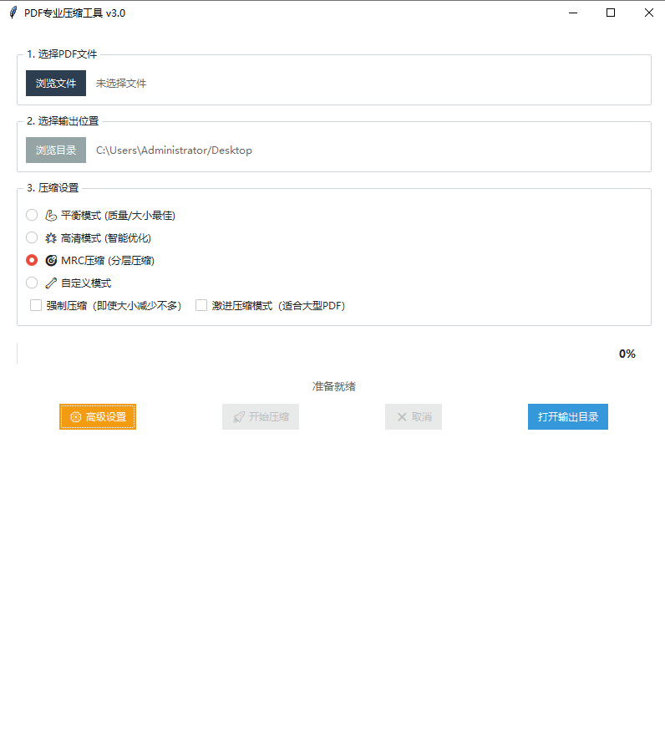Click the output path C:\Users\Administrator/Desktop text

(x=174, y=150)
